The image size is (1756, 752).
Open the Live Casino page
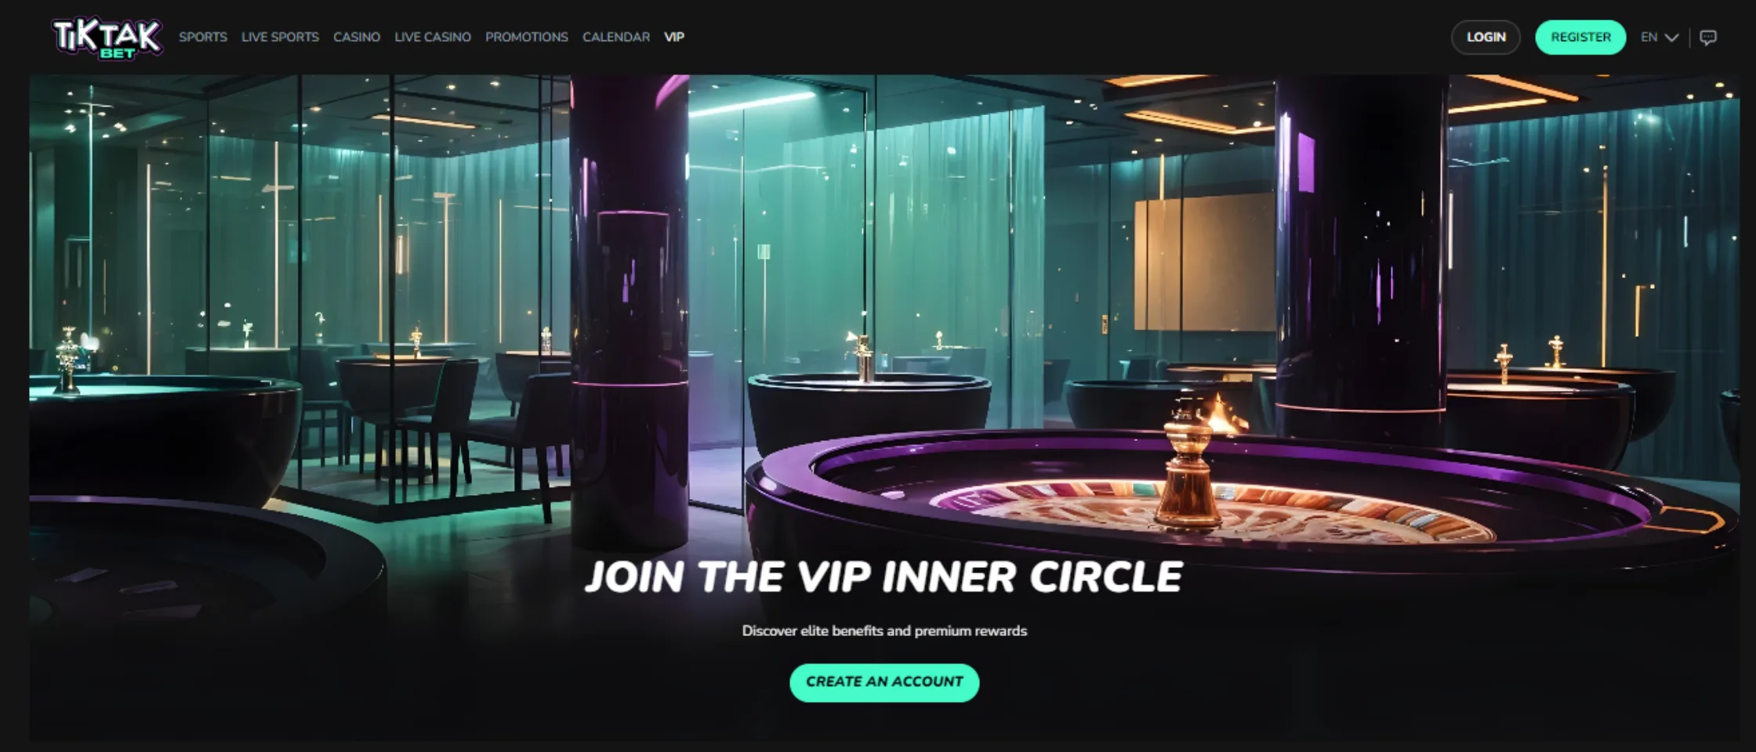[433, 37]
